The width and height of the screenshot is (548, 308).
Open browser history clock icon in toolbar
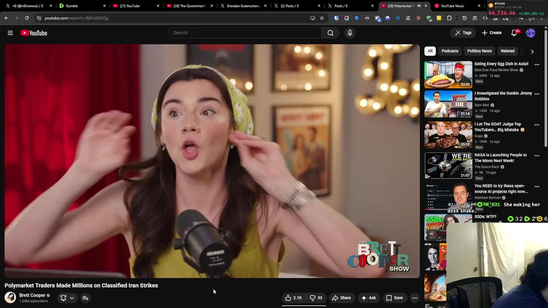(x=465, y=18)
